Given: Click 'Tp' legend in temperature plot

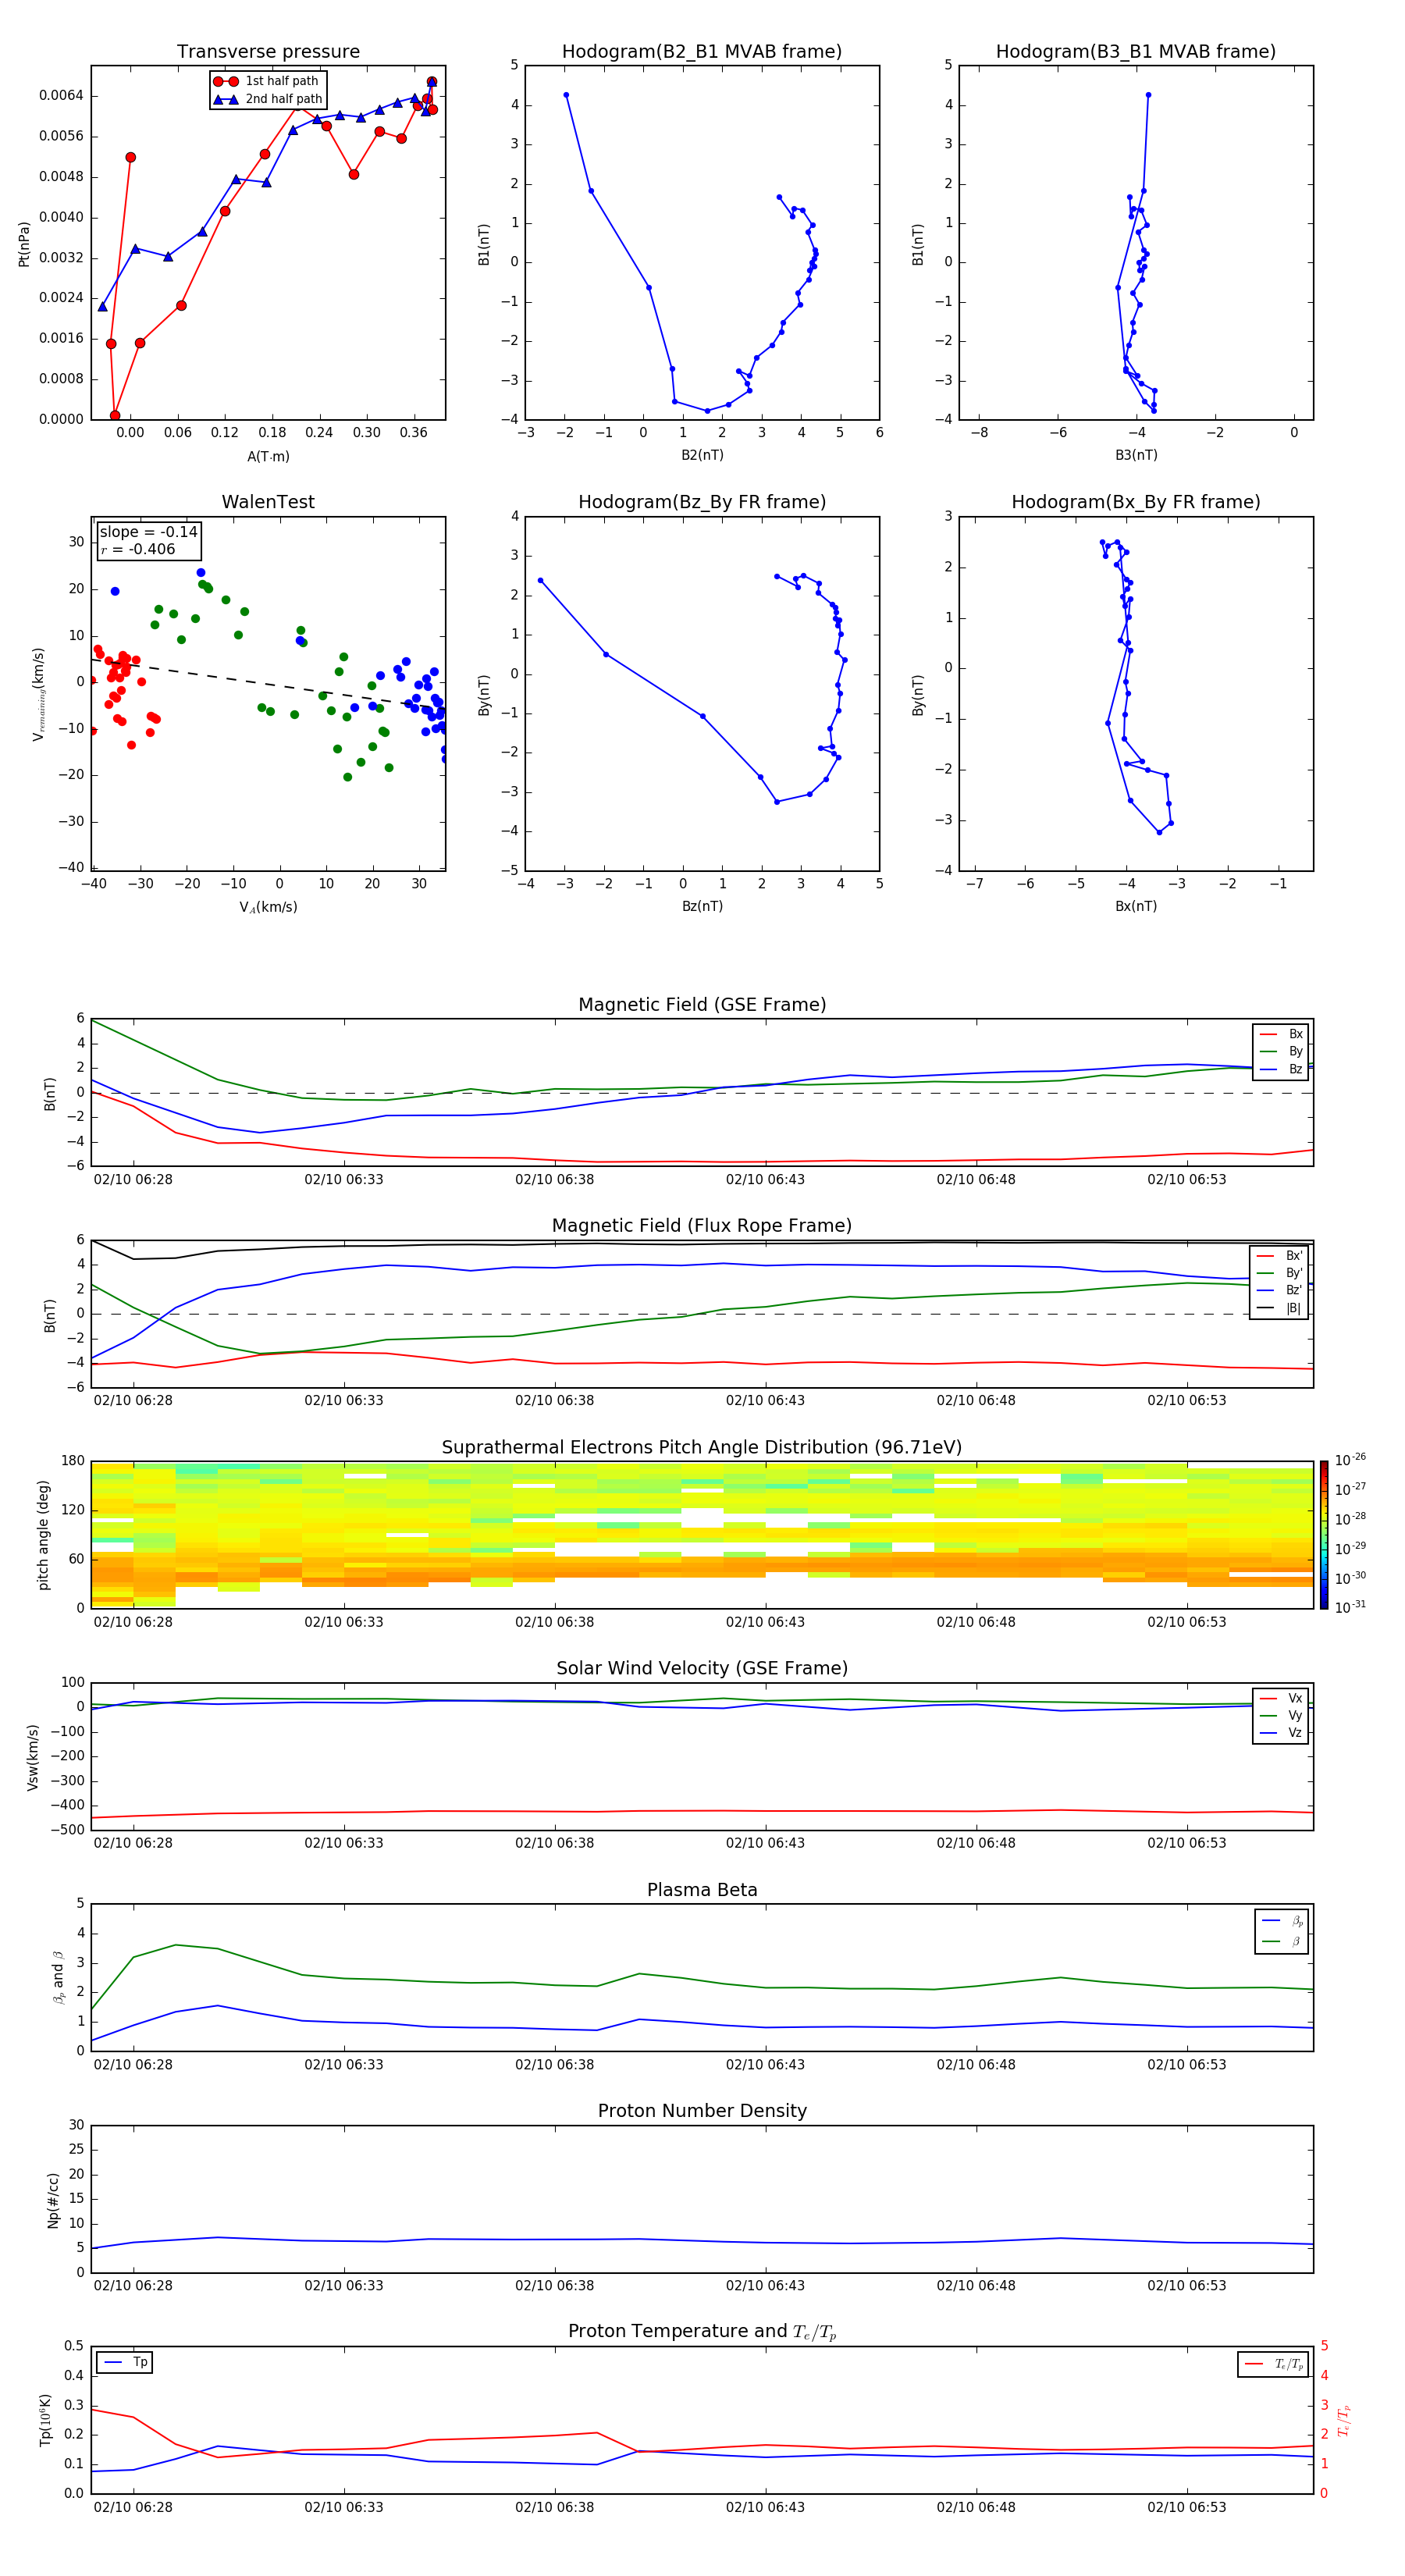Looking at the screenshot, I should [125, 2362].
